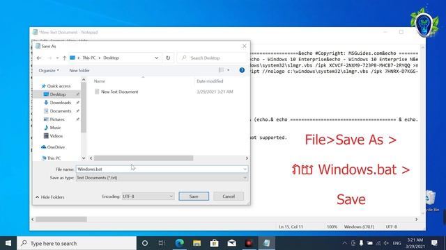Go up one folder level arrow

click(x=64, y=58)
